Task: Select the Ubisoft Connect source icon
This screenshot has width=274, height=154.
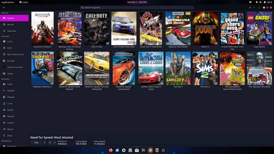Action: 4,67
